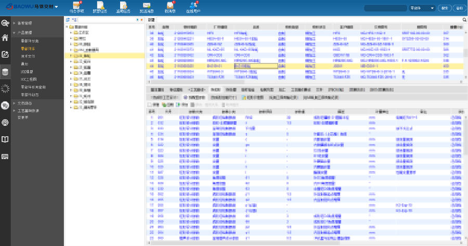Select 技术文件 in the sidebar menu
The height and width of the screenshot is (246, 468).
(28, 56)
